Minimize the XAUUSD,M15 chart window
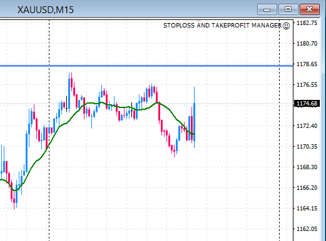326x241 pixels. click(267, 9)
